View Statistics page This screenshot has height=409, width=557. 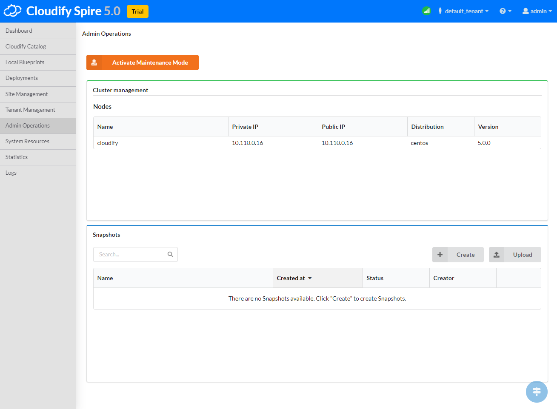38,157
